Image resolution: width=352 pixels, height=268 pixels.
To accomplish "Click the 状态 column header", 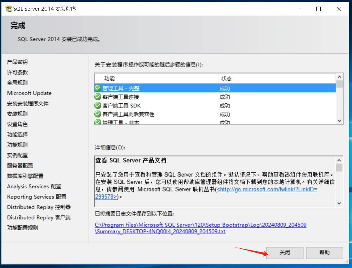I will (x=226, y=79).
